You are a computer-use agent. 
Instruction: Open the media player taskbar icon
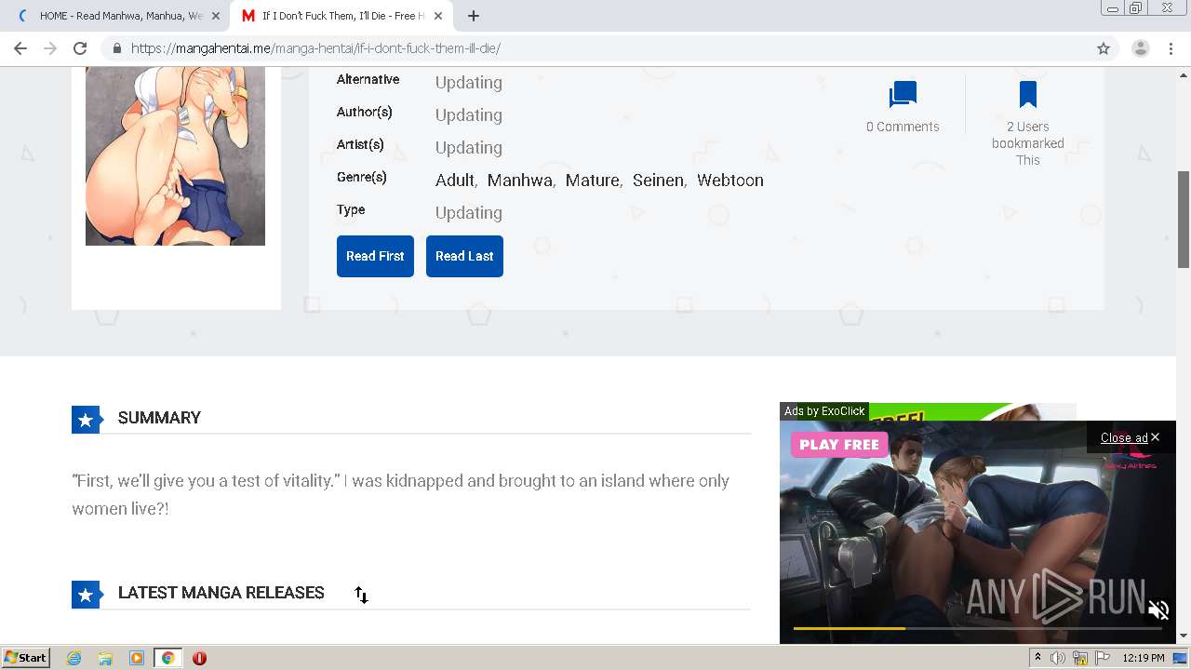(137, 658)
